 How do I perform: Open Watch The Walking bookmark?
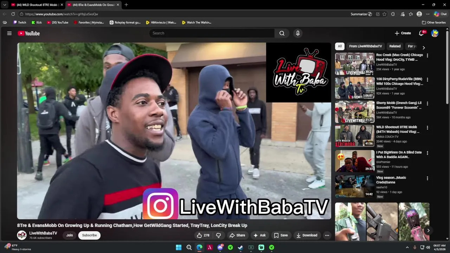click(196, 22)
